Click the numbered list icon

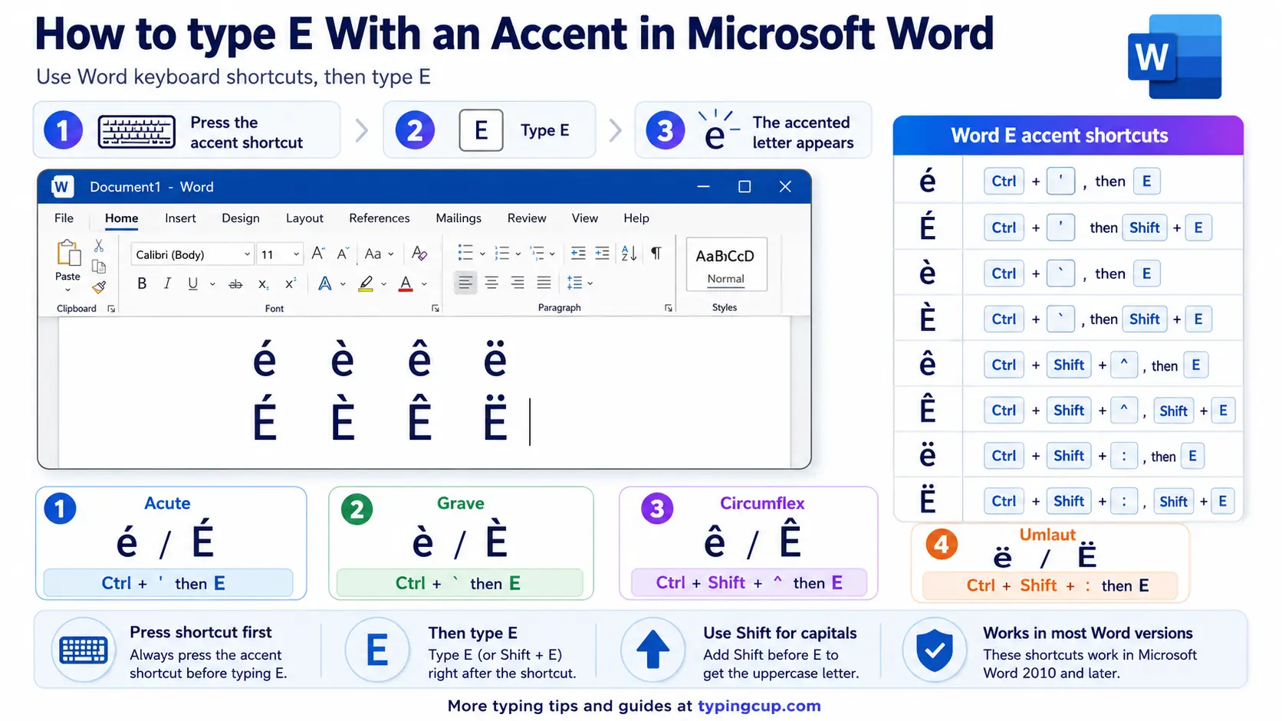pyautogui.click(x=502, y=253)
